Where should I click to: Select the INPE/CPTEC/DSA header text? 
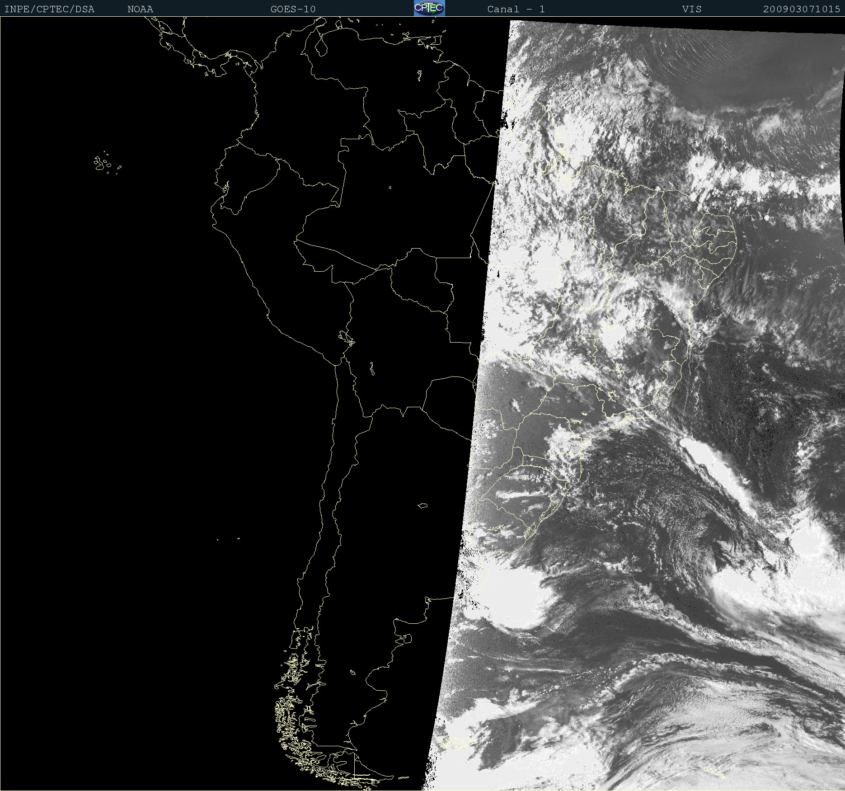pos(49,9)
